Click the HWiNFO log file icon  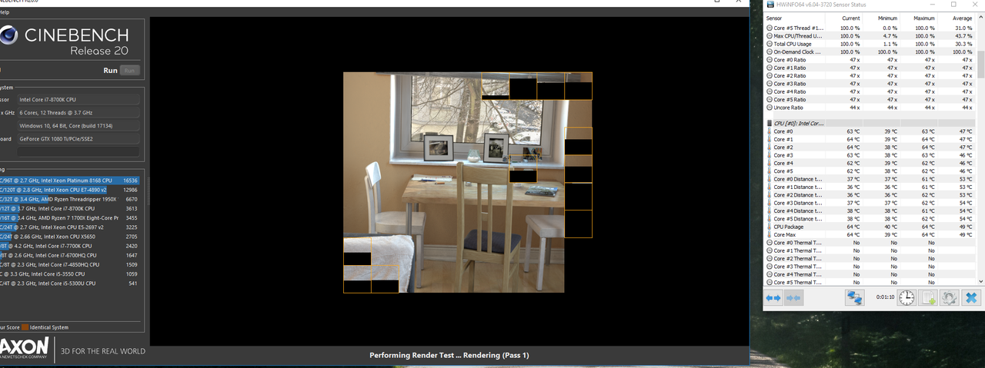(x=929, y=297)
